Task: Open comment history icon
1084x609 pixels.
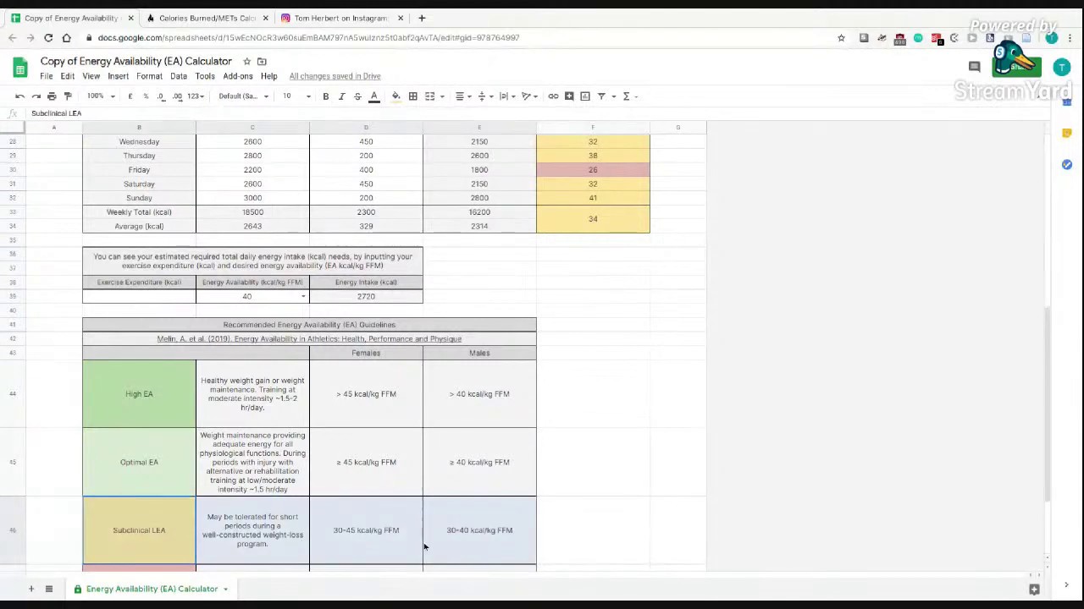Action: click(x=974, y=67)
